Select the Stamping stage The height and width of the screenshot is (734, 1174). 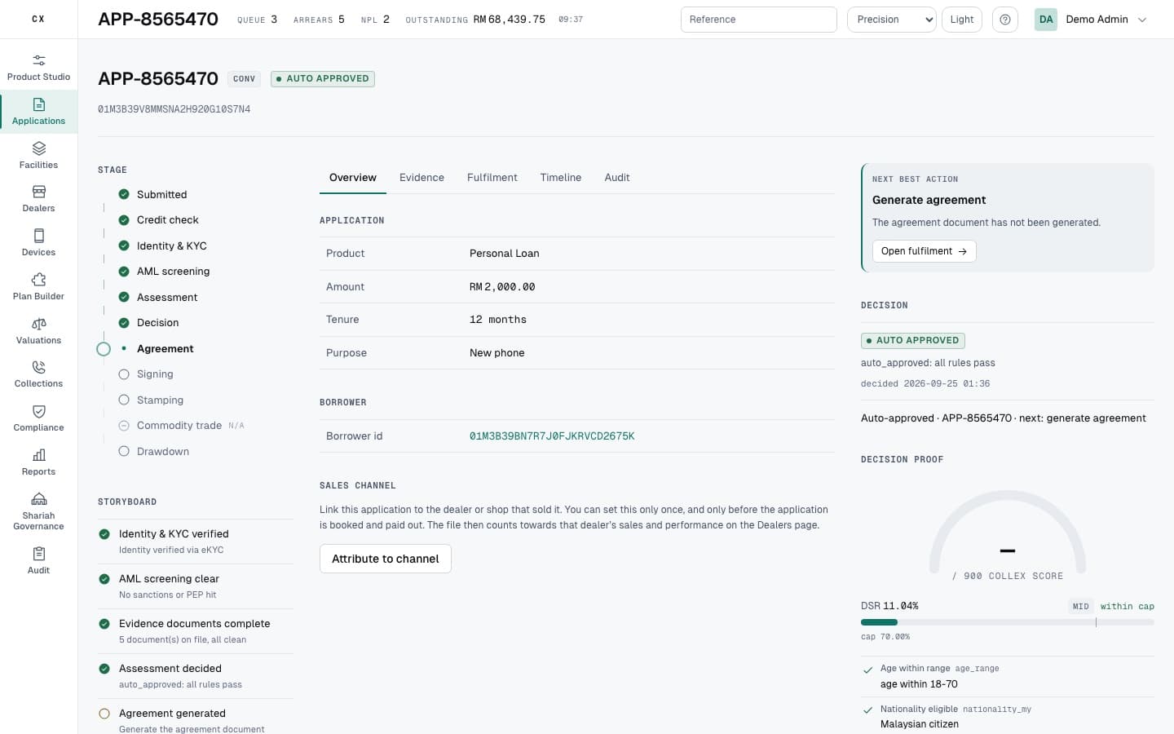pyautogui.click(x=160, y=400)
